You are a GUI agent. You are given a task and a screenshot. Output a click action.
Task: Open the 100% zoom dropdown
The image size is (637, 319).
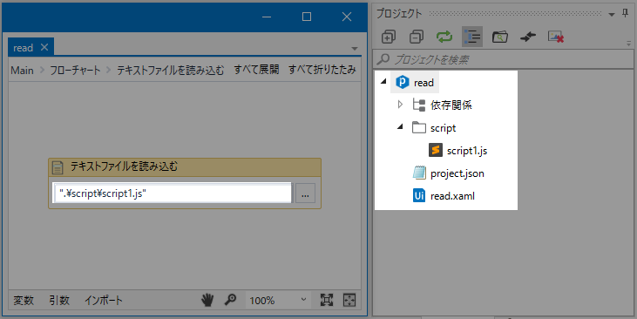tap(278, 301)
